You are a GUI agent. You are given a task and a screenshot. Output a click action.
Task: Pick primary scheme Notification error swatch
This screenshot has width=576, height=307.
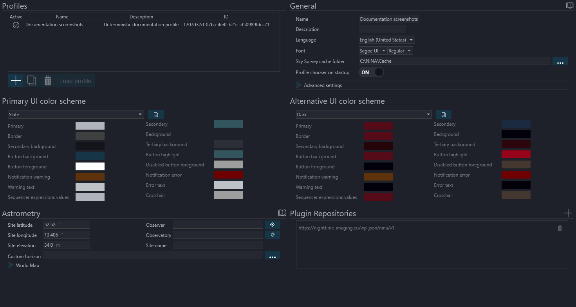(x=228, y=175)
